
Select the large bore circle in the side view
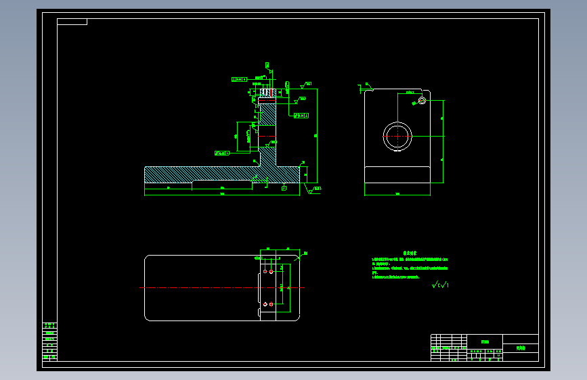click(x=397, y=137)
